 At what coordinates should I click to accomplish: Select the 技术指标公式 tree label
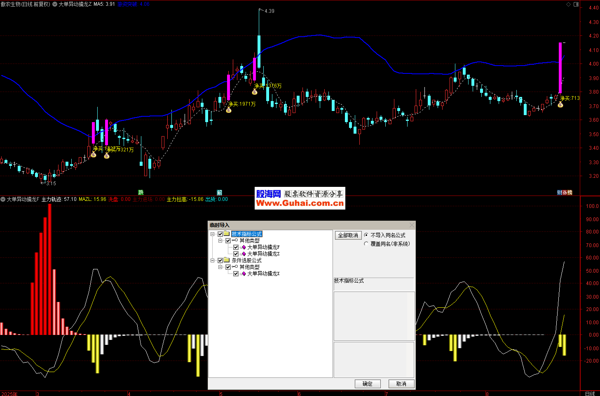tap(246, 234)
